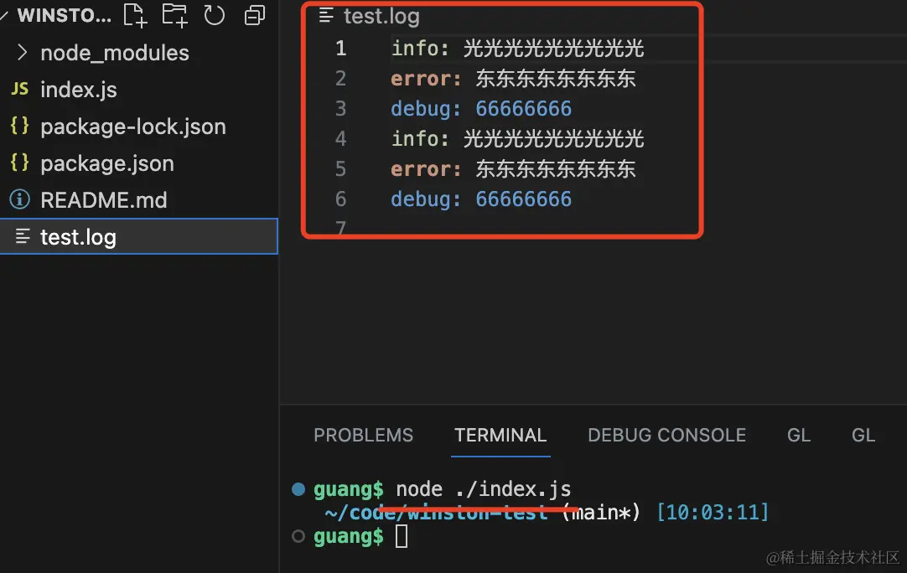907x573 pixels.
Task: Open package.json from the file tree
Action: [107, 163]
